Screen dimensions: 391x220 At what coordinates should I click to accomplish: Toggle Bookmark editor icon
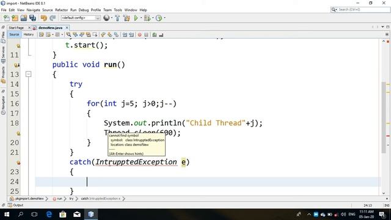click(117, 35)
